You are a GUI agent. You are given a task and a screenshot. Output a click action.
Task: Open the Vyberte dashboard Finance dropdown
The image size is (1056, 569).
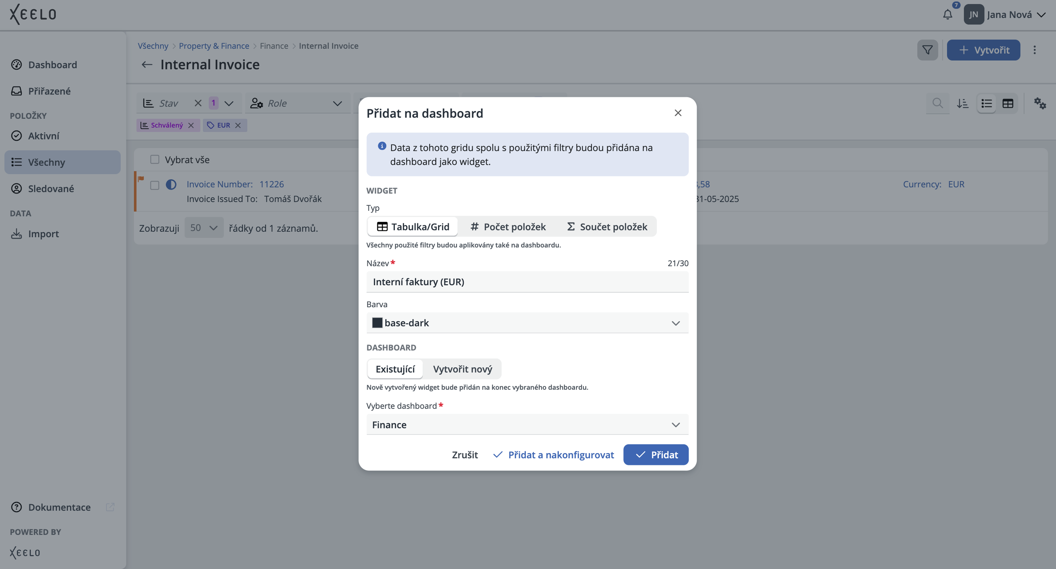(527, 425)
